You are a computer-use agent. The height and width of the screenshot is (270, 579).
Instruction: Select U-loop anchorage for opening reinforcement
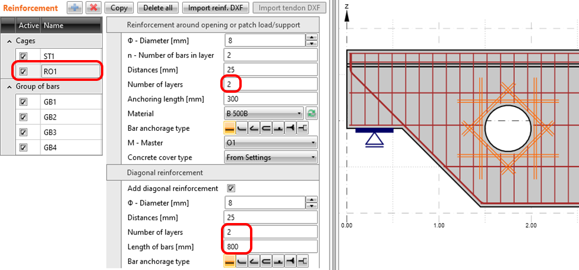(x=266, y=128)
